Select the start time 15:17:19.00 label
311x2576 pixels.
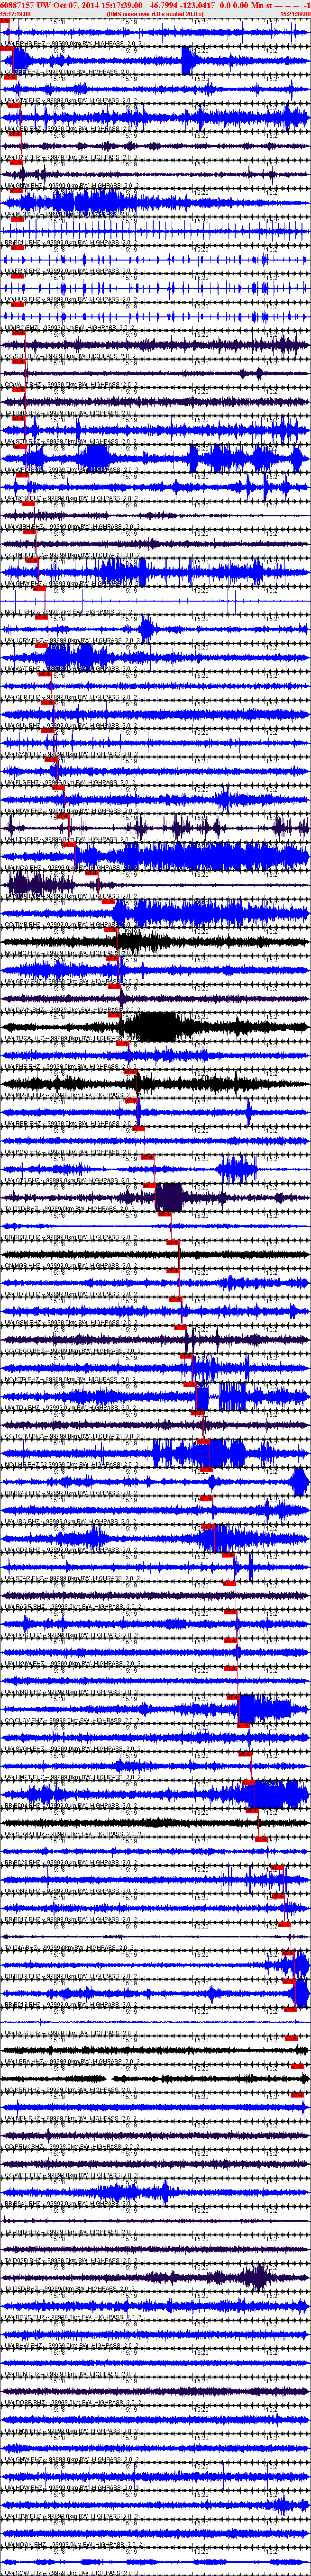15,14
